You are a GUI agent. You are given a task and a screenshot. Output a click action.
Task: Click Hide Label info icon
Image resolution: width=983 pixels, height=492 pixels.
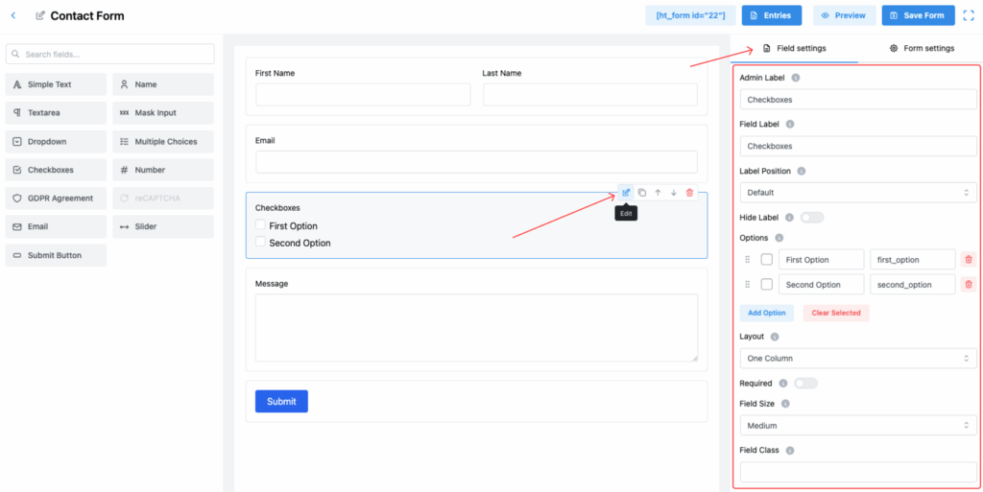789,218
